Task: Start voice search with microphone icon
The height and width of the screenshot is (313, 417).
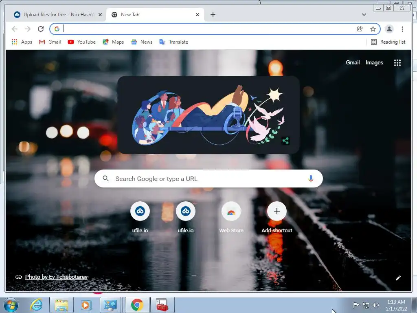Action: [x=311, y=179]
